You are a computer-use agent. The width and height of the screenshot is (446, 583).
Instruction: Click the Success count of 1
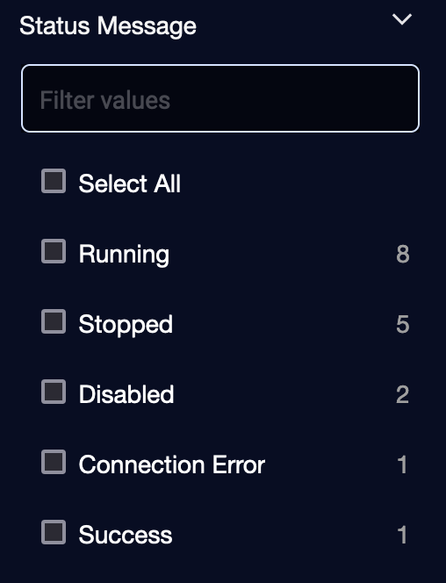402,535
